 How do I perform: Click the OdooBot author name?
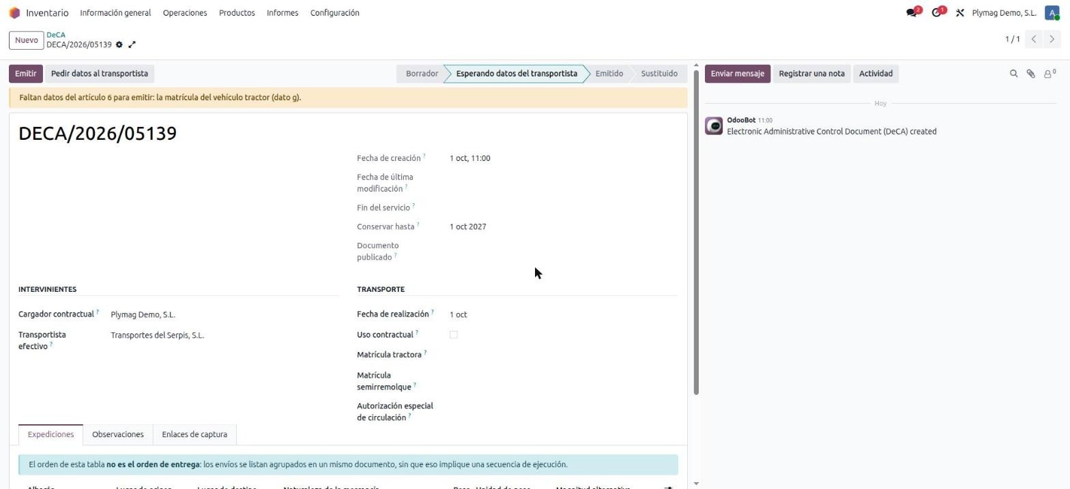pyautogui.click(x=741, y=120)
